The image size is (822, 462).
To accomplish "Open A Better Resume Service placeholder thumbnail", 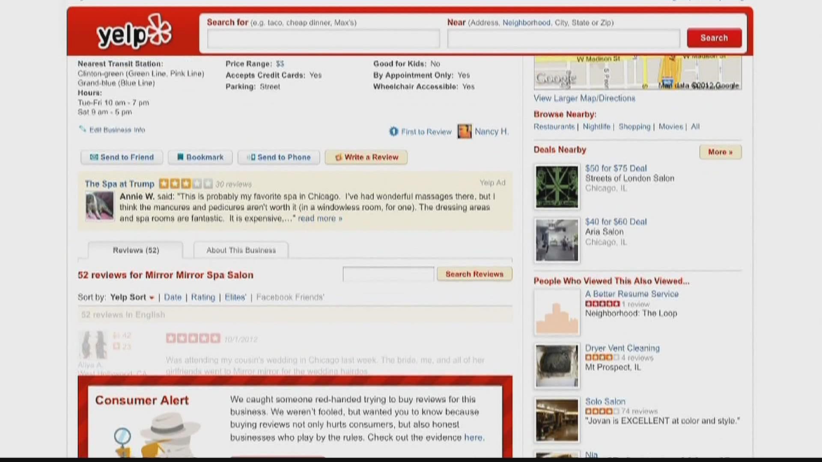I will 557,312.
